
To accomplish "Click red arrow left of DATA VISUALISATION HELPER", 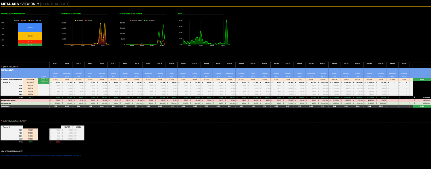I will point(2,121).
